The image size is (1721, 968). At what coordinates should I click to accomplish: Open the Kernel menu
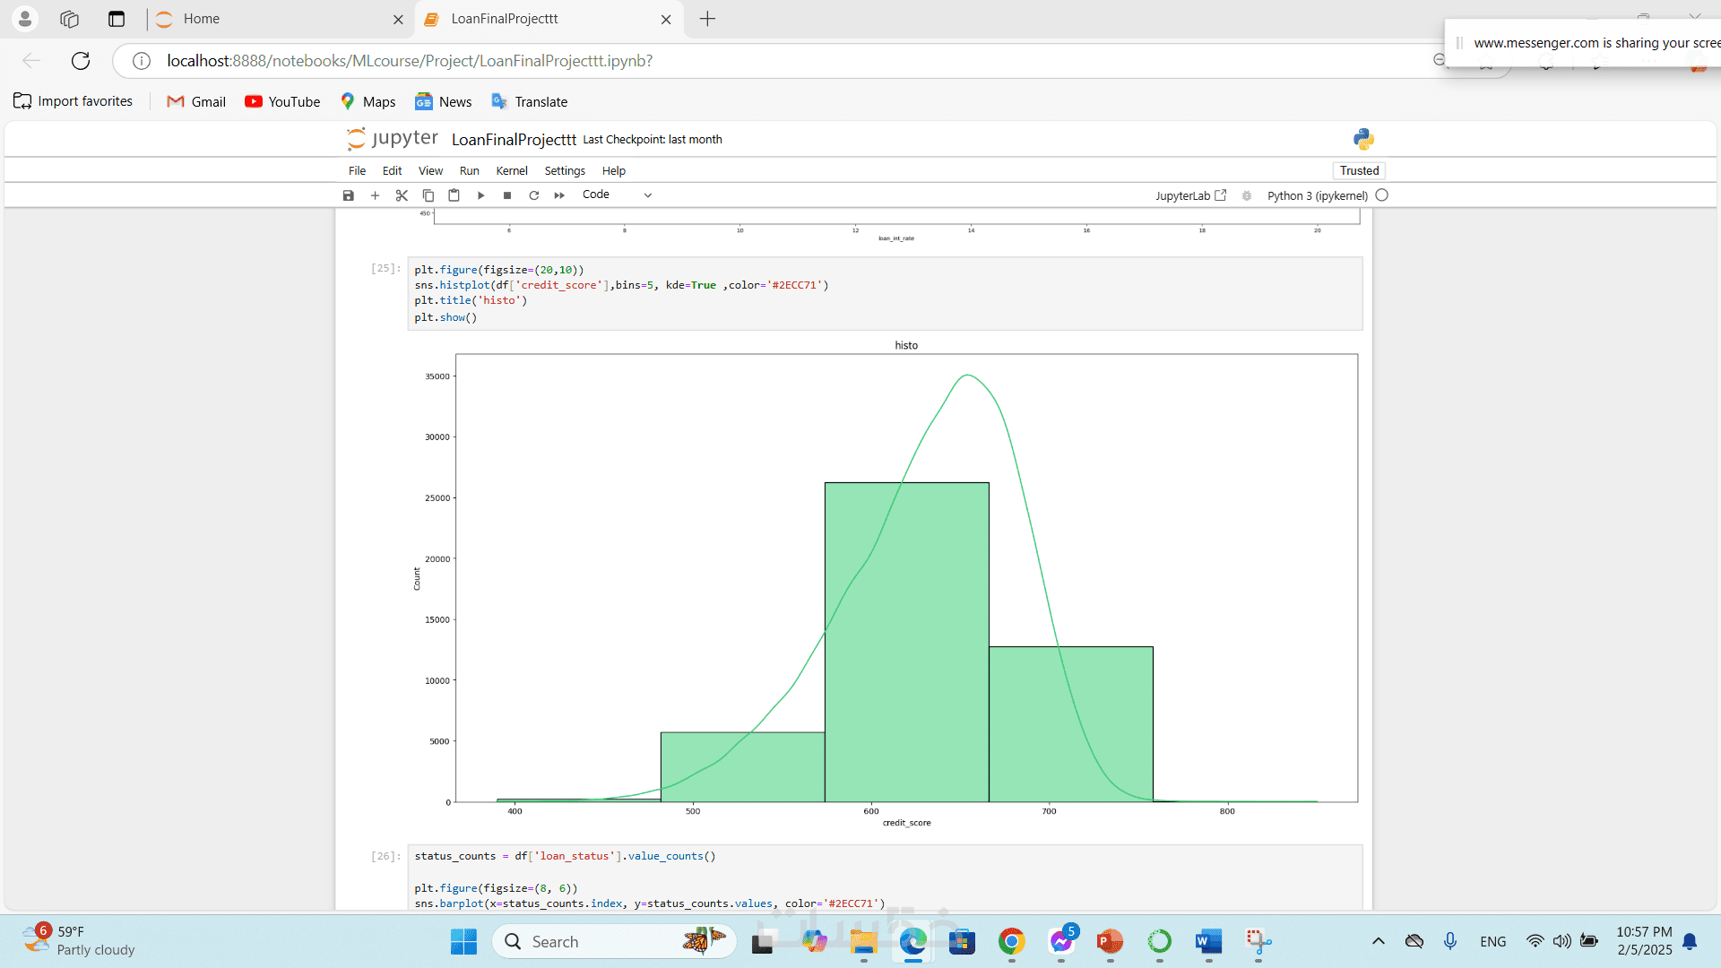pos(512,170)
